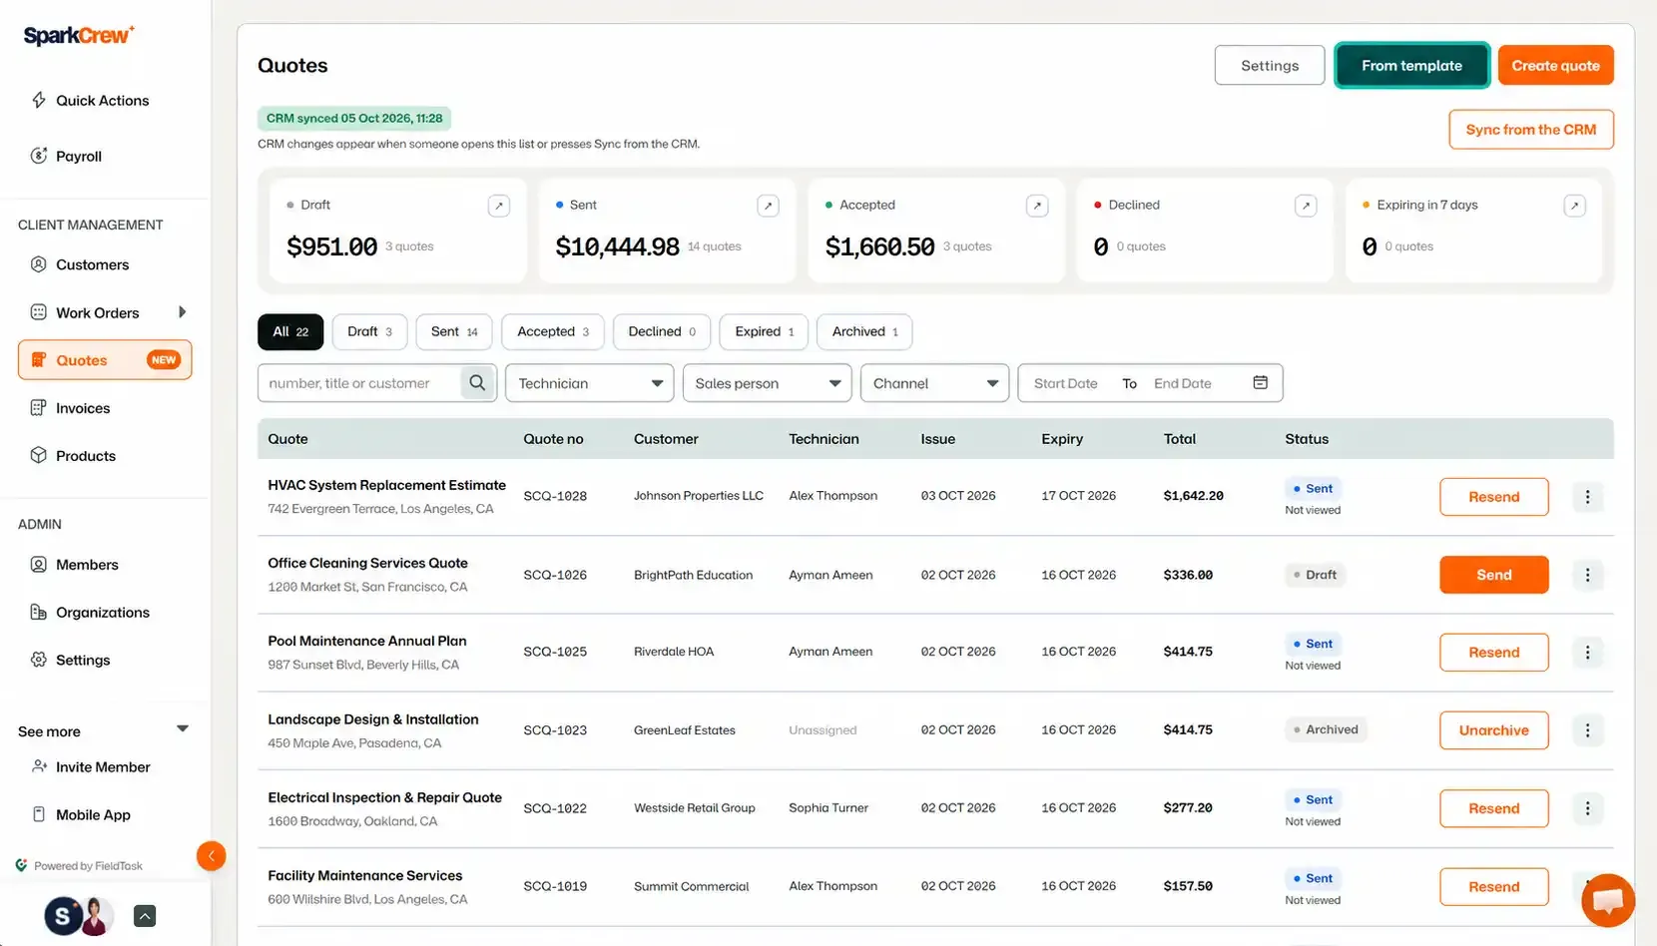The width and height of the screenshot is (1657, 946).
Task: Filter by the Expired 1 tab
Action: [764, 332]
